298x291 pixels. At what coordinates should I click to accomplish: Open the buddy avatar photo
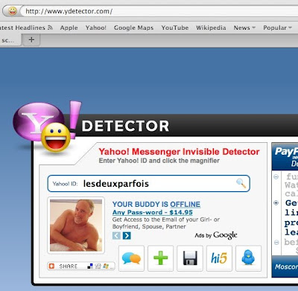(76, 226)
